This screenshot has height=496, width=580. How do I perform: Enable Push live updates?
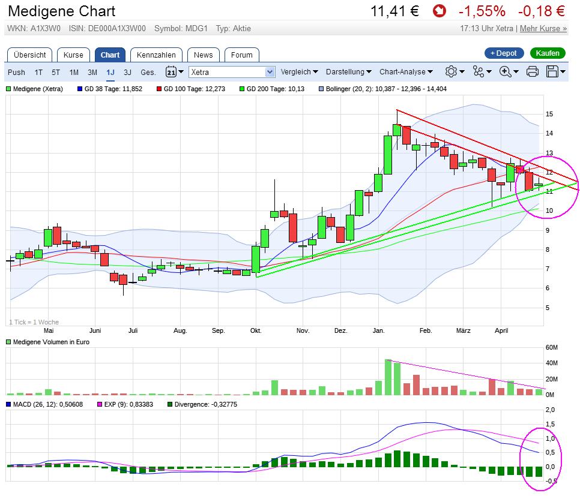coord(16,72)
